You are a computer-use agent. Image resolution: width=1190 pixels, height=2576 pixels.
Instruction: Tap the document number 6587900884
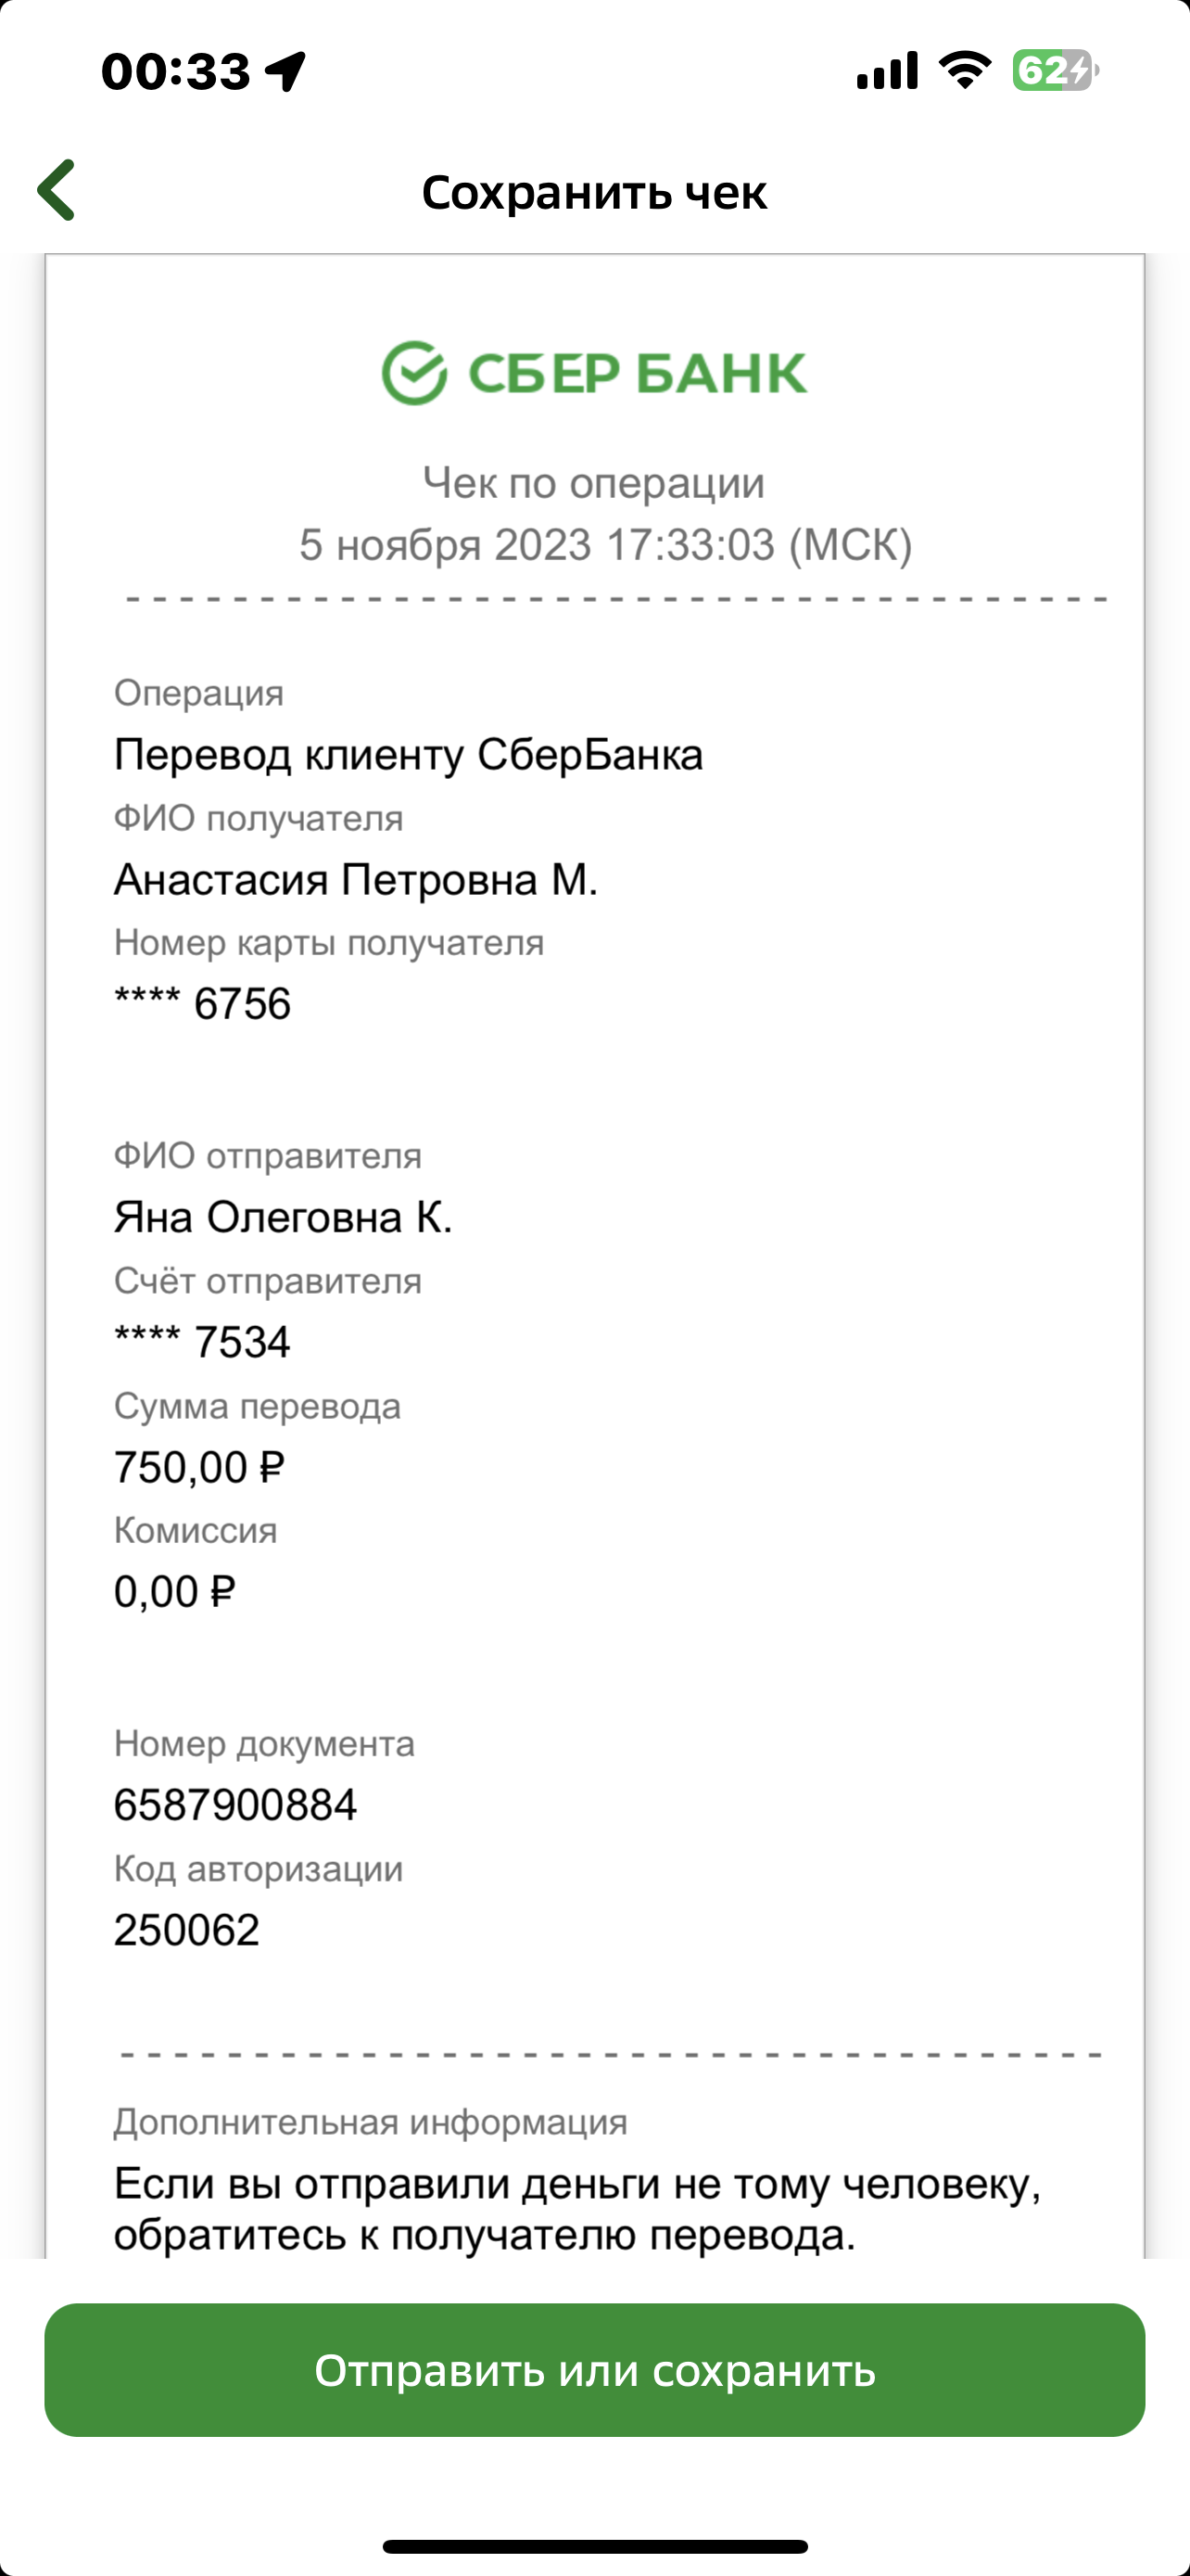coord(235,1805)
